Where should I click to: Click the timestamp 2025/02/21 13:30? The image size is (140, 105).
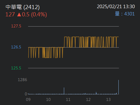pyautogui.click(x=116, y=7)
